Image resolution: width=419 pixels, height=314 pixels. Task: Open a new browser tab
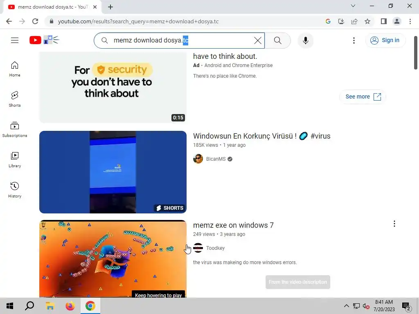pyautogui.click(x=110, y=7)
